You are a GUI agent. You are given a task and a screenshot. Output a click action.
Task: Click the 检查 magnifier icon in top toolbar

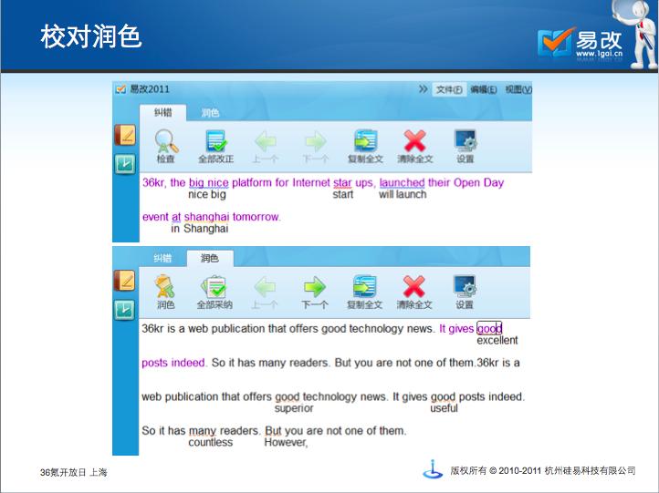click(166, 141)
